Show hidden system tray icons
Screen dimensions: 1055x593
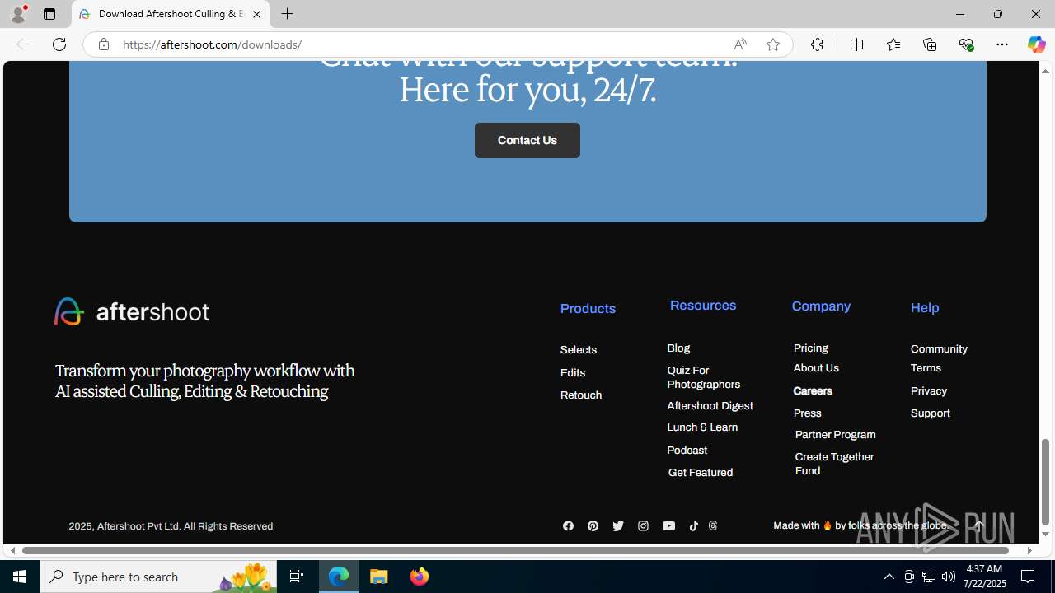coord(889,577)
